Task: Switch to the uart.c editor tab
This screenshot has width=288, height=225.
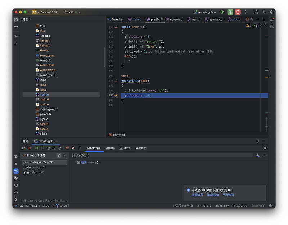Action: (x=194, y=19)
